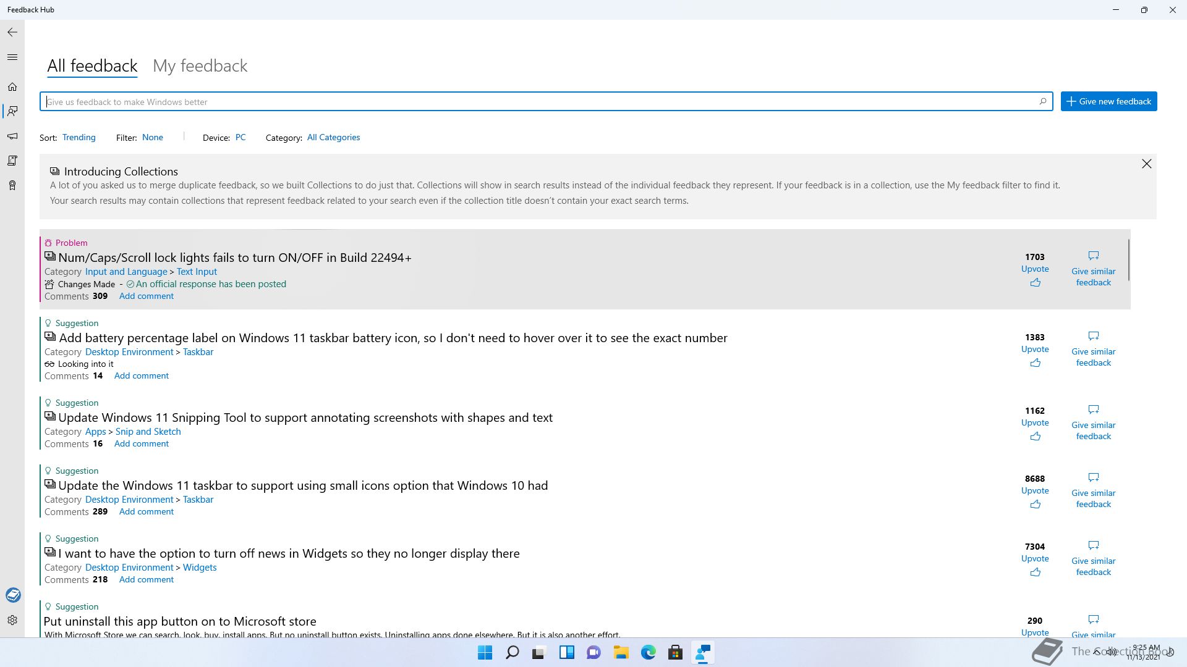Open Quests icon in sidebar

(x=12, y=161)
